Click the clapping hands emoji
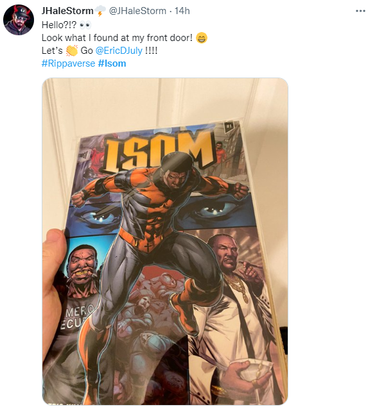The height and width of the screenshot is (414, 368). click(x=71, y=51)
